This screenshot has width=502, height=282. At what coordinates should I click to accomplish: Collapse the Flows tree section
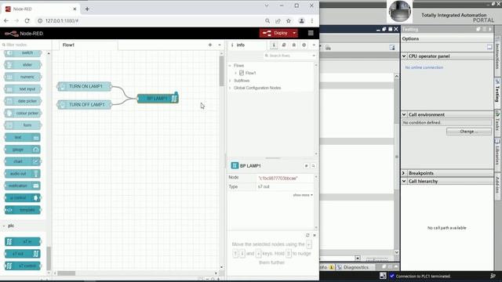(230, 66)
